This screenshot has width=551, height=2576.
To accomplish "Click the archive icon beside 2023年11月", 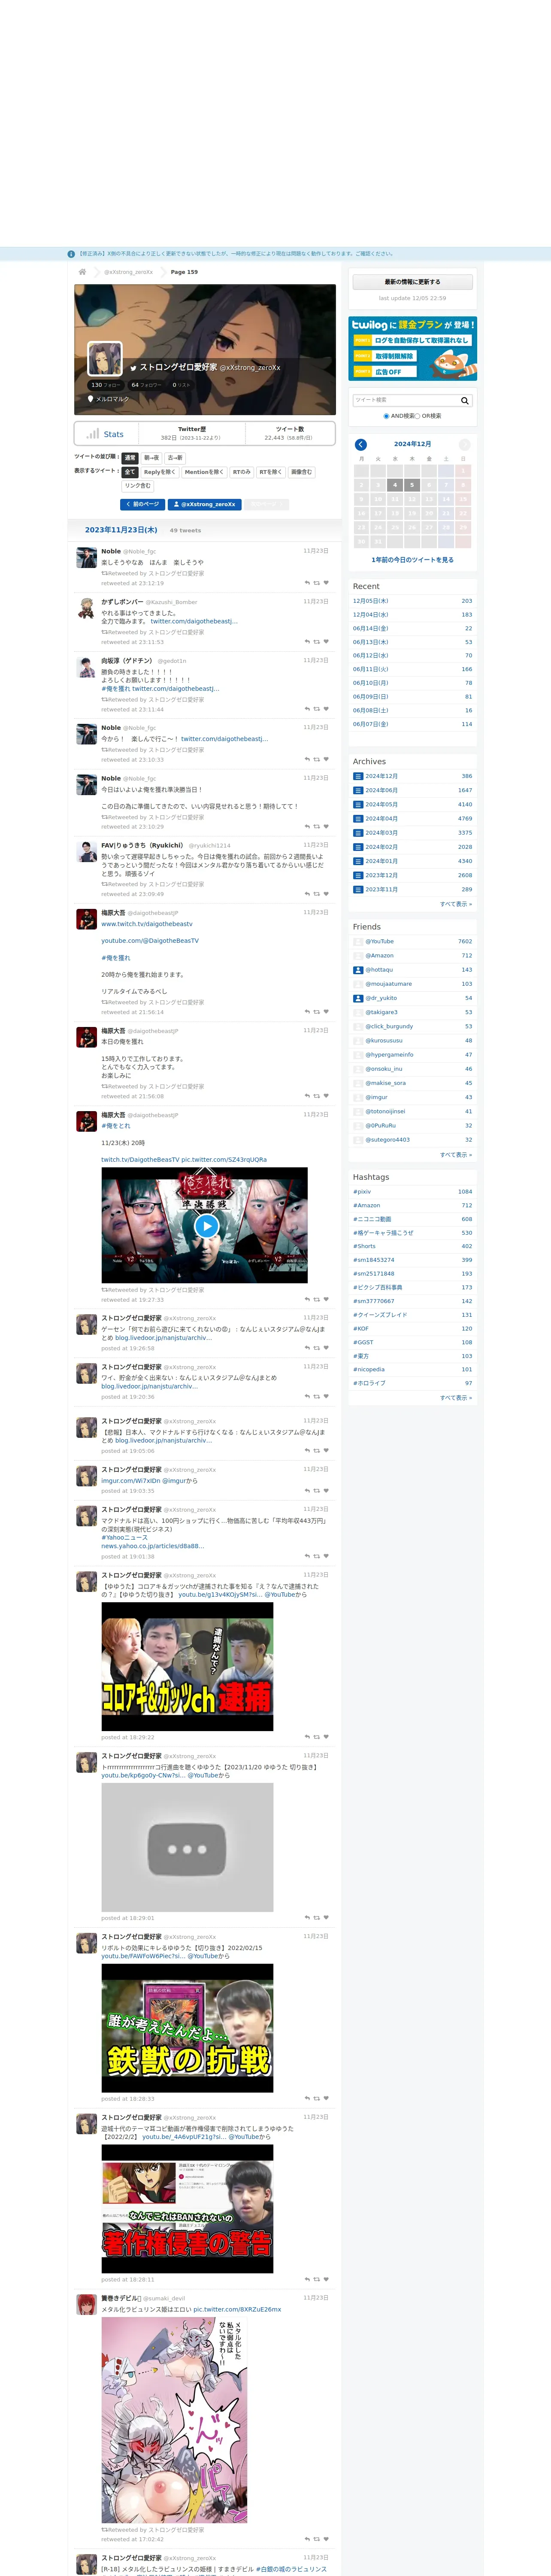I will point(358,889).
